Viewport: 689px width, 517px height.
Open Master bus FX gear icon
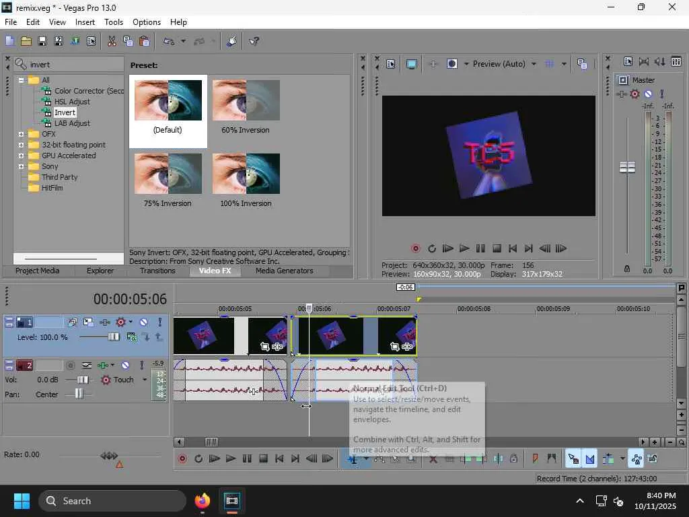click(634, 94)
